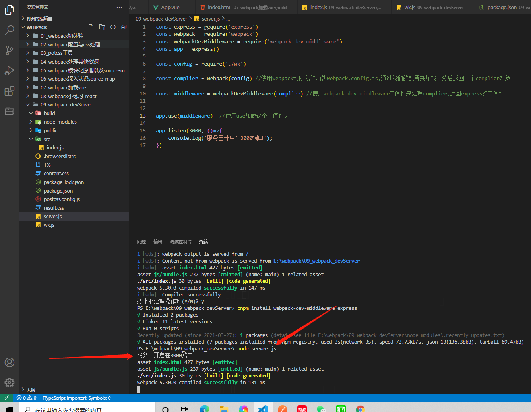The image size is (531, 412).
Task: Expand the 大纲 section at bottom of sidebar
Action: [x=31, y=389]
